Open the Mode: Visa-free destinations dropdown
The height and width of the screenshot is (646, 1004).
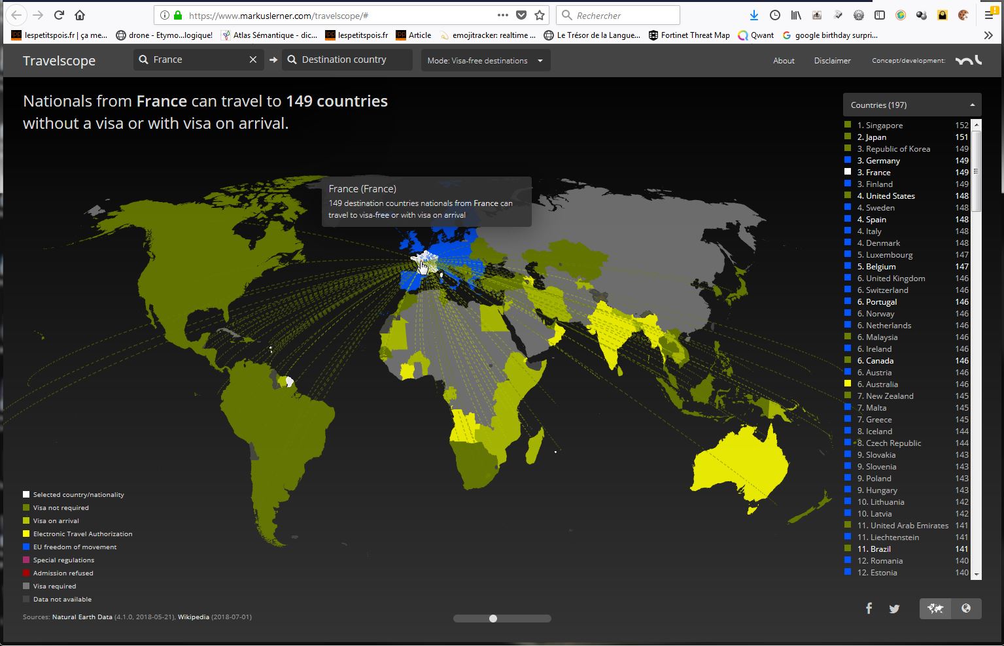coord(485,60)
